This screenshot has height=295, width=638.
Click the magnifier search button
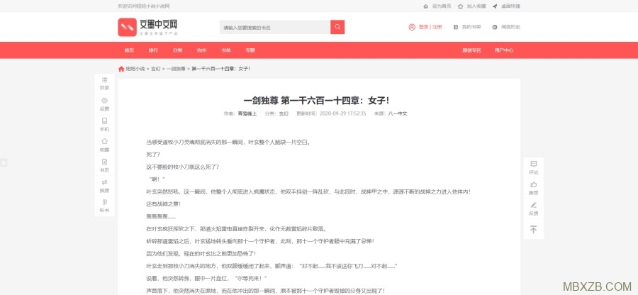[337, 27]
